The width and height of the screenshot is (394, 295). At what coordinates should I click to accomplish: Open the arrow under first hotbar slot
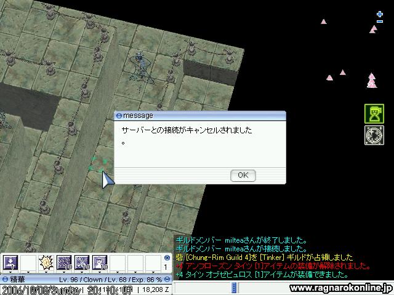10,272
